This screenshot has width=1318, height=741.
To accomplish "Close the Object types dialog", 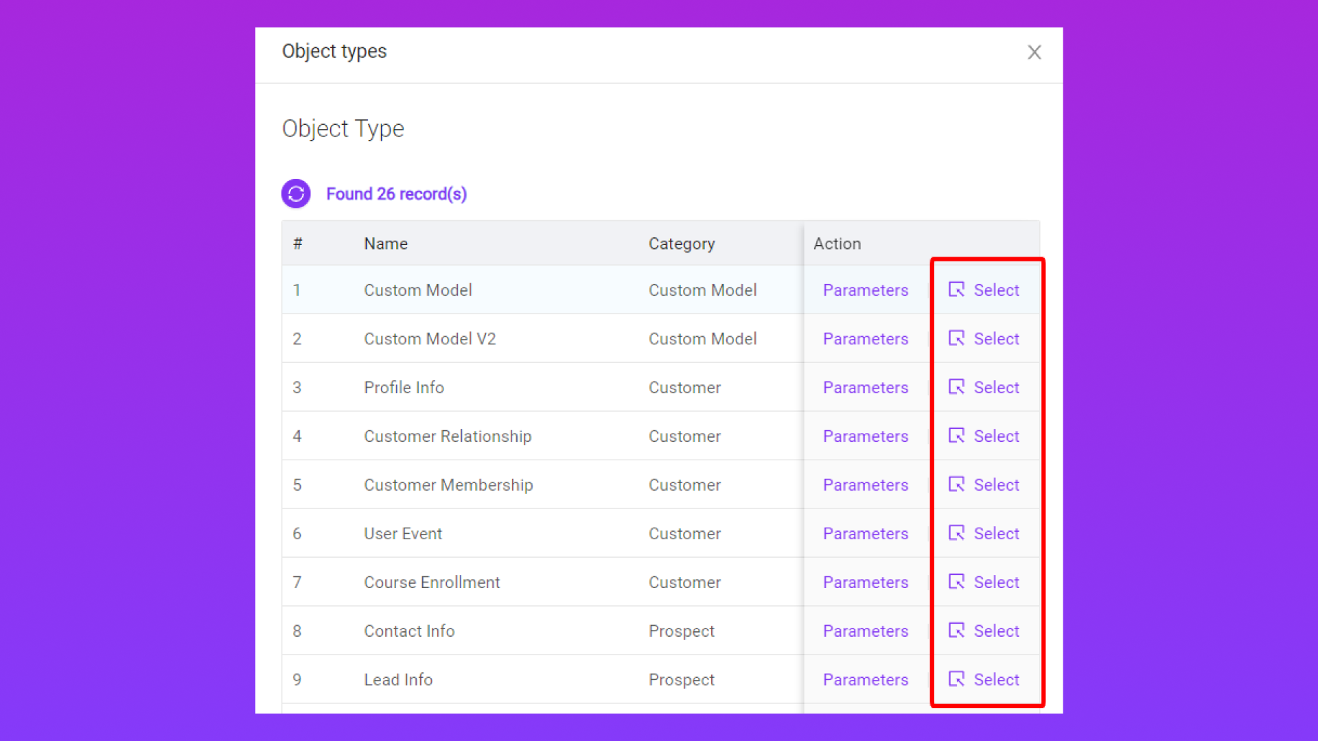I will pos(1034,52).
